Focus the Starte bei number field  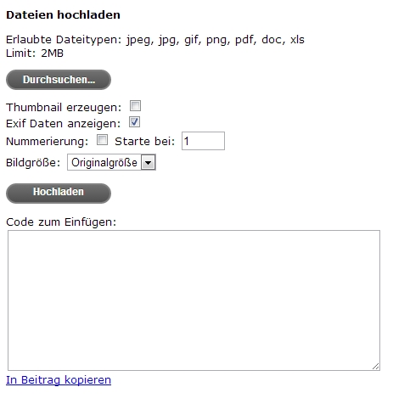(x=203, y=141)
